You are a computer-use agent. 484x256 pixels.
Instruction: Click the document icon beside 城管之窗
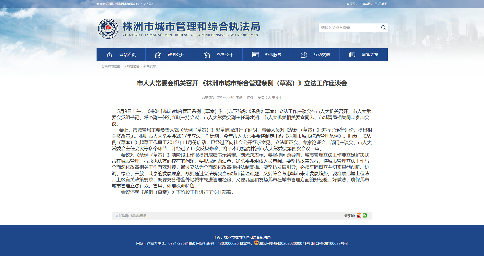click(x=352, y=55)
